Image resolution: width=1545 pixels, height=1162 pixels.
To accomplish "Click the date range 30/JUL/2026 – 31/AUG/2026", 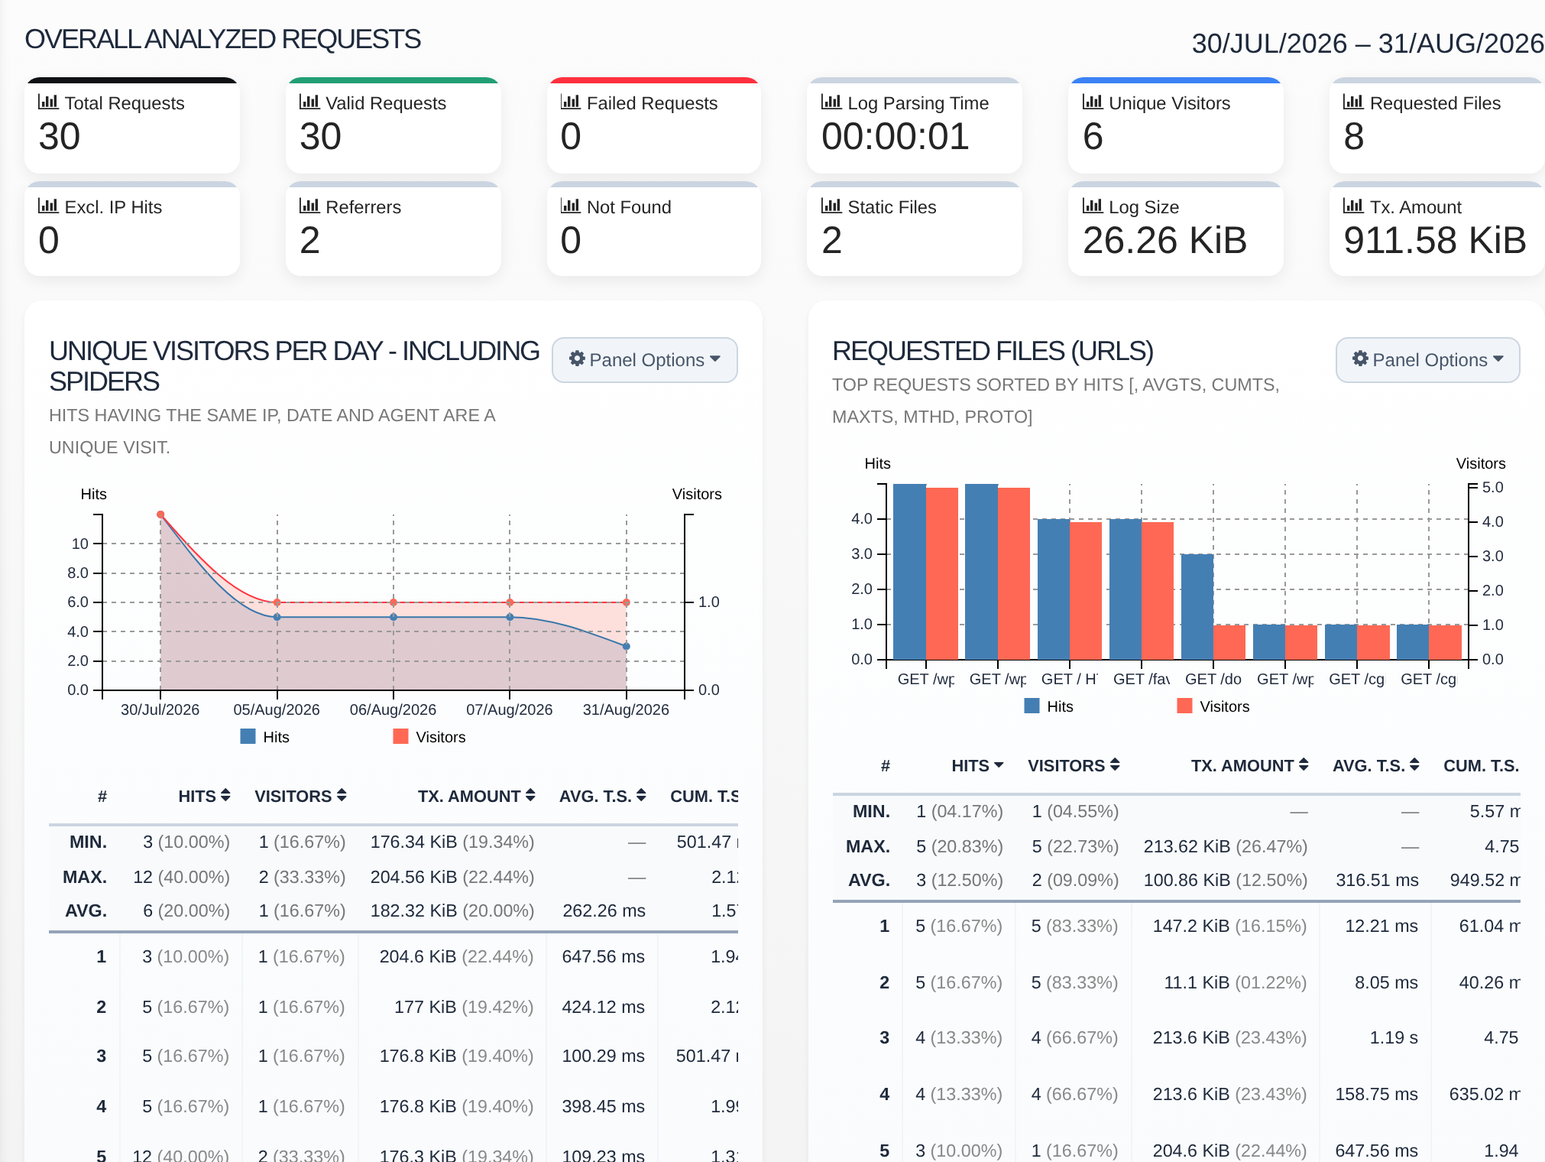I will point(1368,44).
